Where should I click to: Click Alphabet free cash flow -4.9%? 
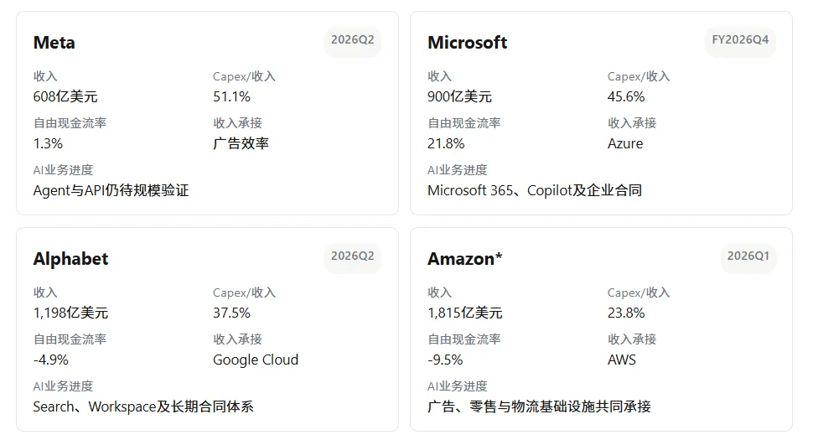51,360
